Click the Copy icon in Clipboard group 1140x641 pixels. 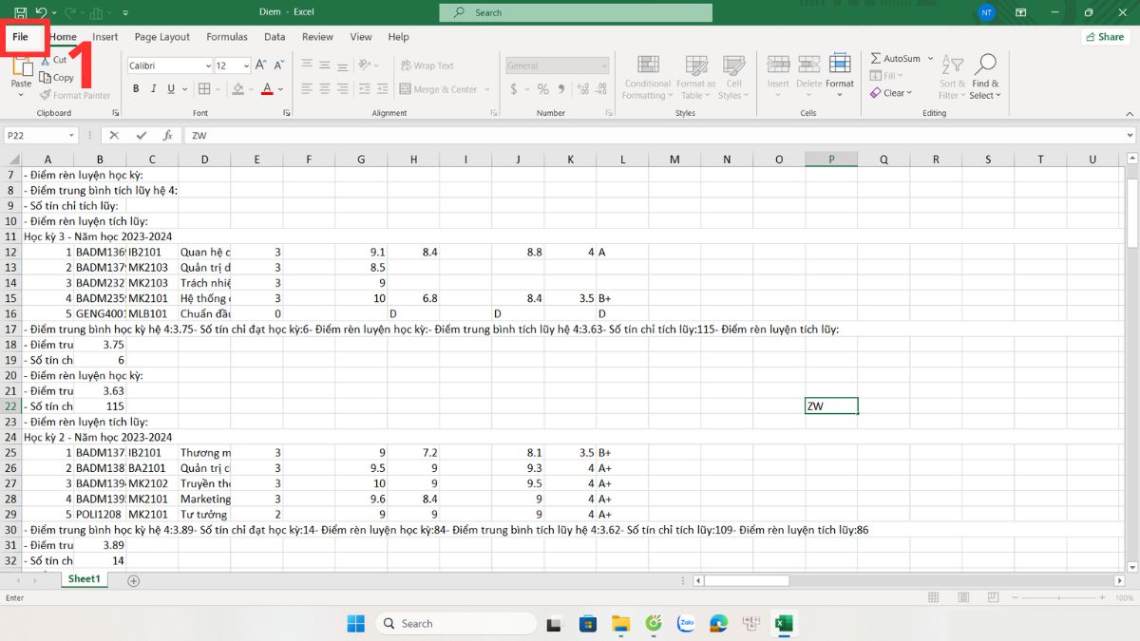46,78
